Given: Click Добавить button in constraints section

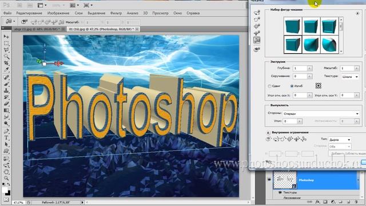Looking at the screenshot, I should click(x=348, y=153).
